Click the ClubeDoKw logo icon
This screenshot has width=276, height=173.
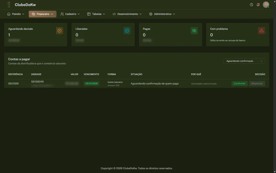(8, 5)
